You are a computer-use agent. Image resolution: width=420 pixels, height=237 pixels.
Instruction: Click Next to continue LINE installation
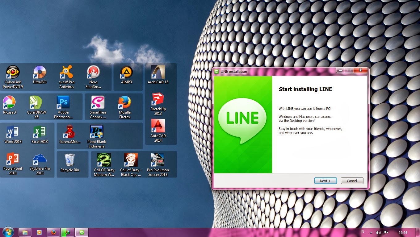(x=325, y=181)
